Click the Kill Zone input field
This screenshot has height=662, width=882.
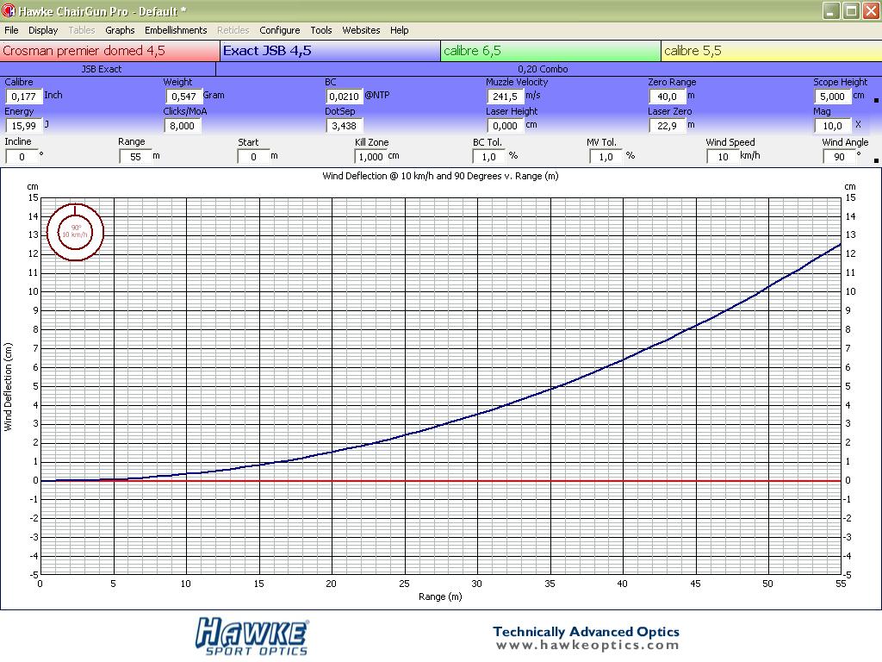[x=370, y=156]
